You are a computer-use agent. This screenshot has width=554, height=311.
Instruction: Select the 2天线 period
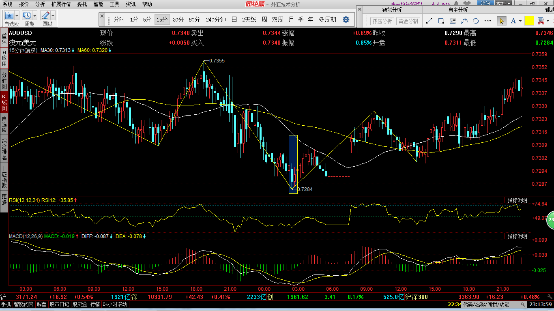(x=249, y=19)
